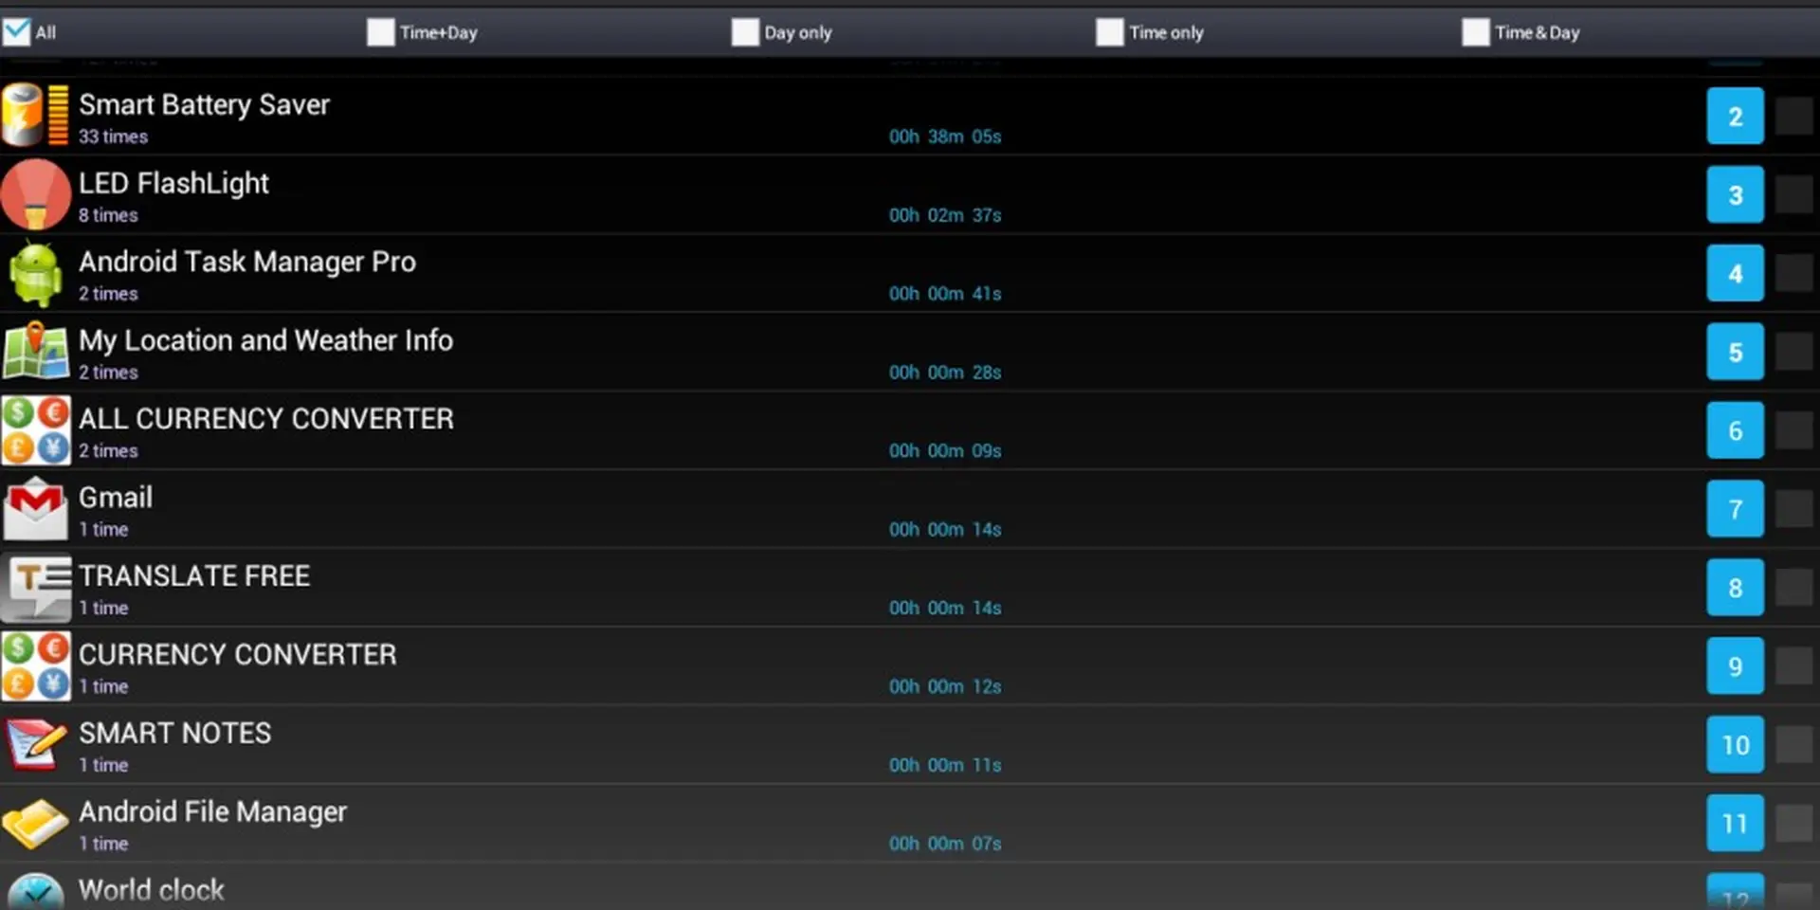Tap the blue rank 10 badge
1820x910 pixels.
[1735, 745]
